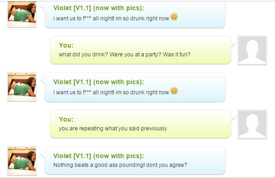Click the smiley emoji in the top message
The image size is (275, 178).
click(x=174, y=17)
